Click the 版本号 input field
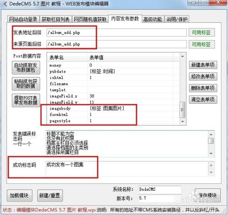The image size is (228, 215). [160, 199]
